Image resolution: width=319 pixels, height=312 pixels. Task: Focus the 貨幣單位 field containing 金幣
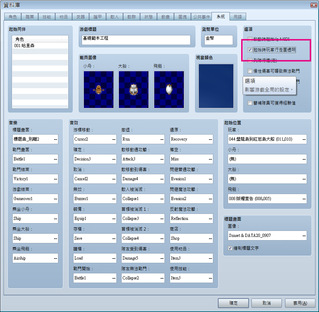(x=219, y=40)
